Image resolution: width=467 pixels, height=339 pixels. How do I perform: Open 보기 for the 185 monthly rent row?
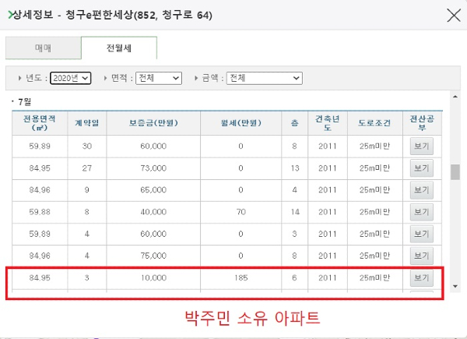(x=422, y=277)
